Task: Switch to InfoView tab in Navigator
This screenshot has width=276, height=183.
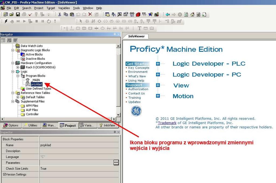Action: tap(108, 125)
